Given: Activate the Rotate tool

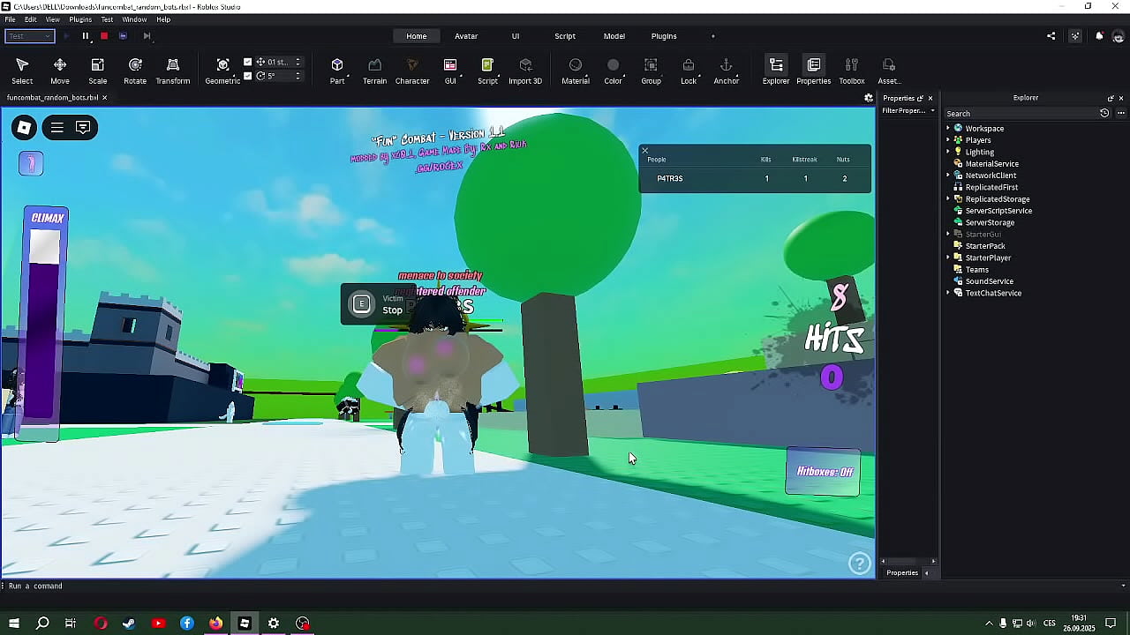Looking at the screenshot, I should pos(135,70).
